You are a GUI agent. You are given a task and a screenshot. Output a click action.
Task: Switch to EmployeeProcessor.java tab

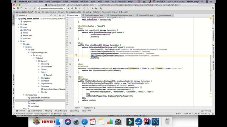pyautogui.click(x=93, y=15)
